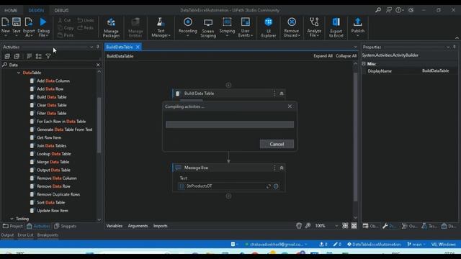Cancel the Compiling activities dialog
Image resolution: width=461 pixels, height=259 pixels.
pyautogui.click(x=277, y=144)
